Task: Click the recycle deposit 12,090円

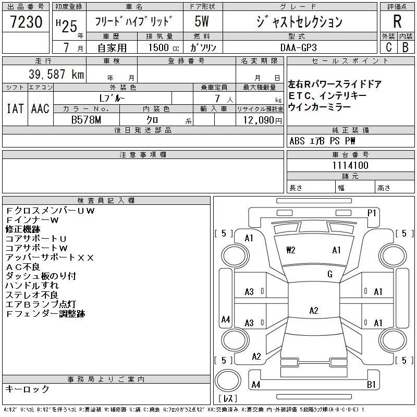Action: (x=262, y=120)
